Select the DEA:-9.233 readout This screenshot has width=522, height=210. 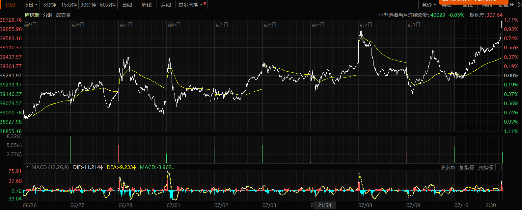pyautogui.click(x=121, y=167)
